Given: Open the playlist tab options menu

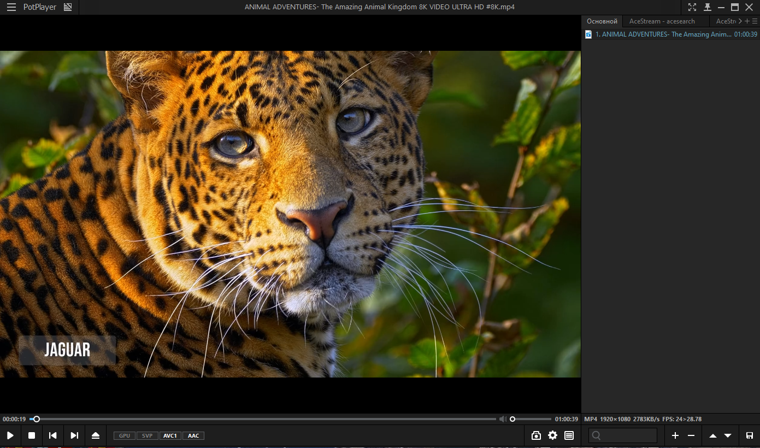Looking at the screenshot, I should [x=755, y=21].
